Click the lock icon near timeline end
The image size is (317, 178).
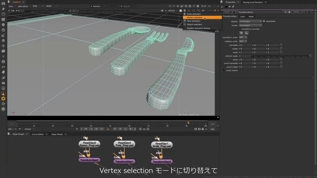pyautogui.click(x=203, y=129)
